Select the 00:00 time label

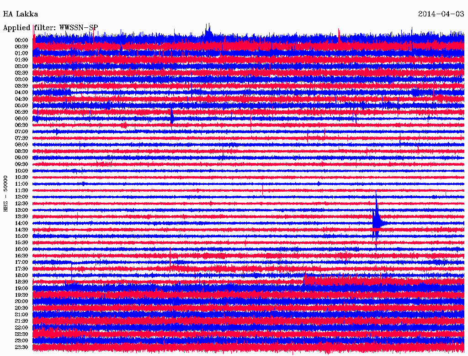click(21, 40)
